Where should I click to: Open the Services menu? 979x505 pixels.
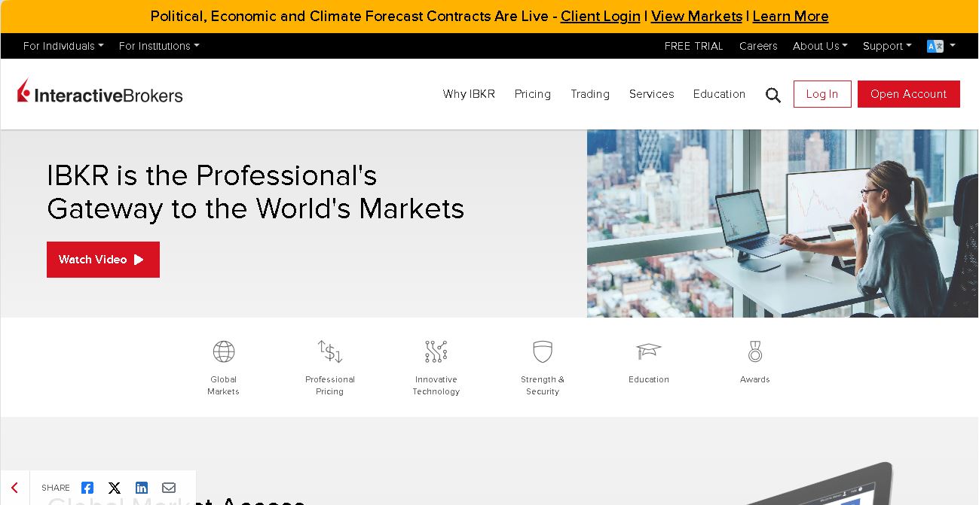[652, 94]
